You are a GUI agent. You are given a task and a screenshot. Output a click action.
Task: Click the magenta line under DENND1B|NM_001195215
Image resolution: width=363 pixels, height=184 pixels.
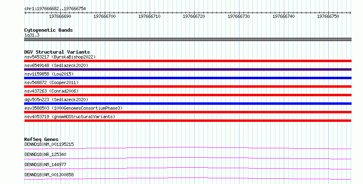tap(188, 148)
